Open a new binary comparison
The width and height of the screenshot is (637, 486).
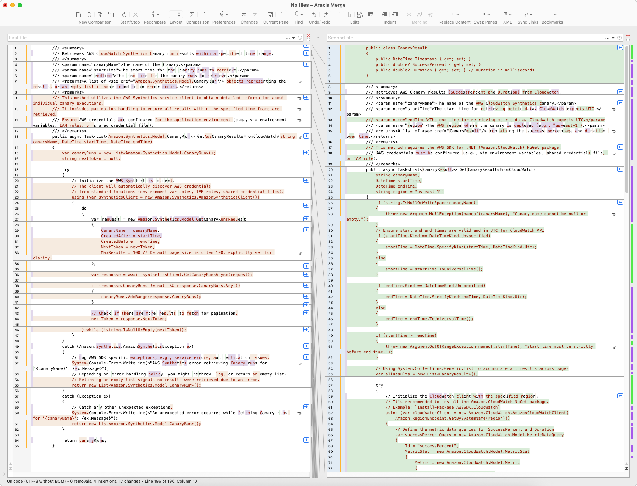[x=89, y=15]
